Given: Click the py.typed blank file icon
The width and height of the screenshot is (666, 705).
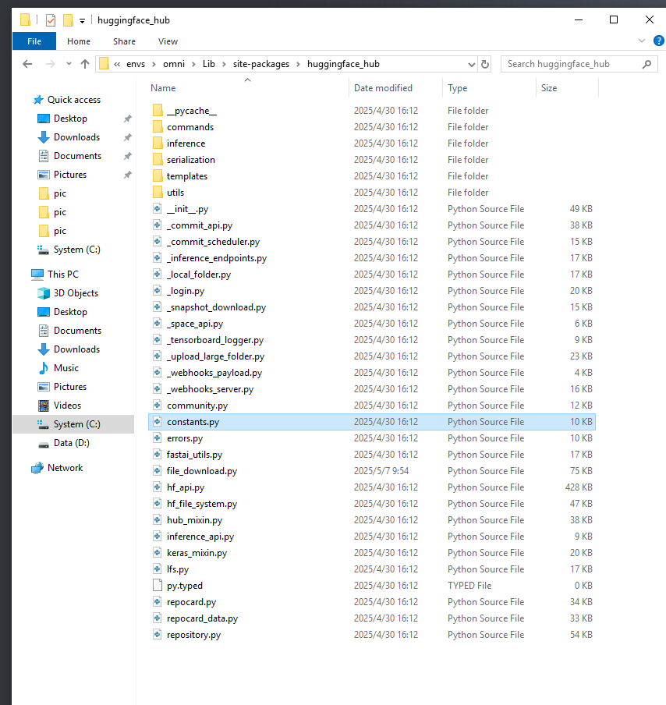Looking at the screenshot, I should click(158, 586).
